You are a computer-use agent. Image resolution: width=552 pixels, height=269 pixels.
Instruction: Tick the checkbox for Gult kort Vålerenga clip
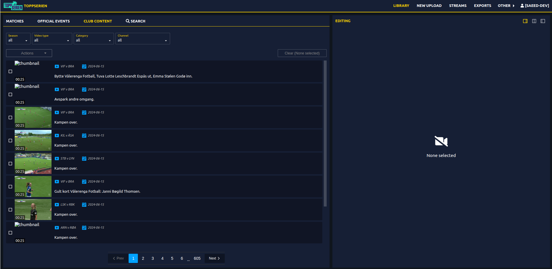[10, 187]
